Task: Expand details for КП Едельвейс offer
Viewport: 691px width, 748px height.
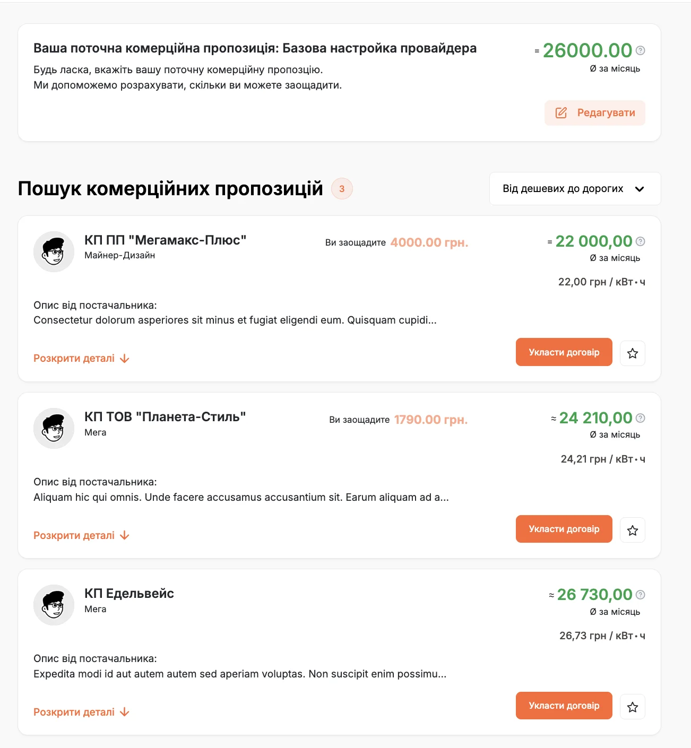Action: pos(81,712)
